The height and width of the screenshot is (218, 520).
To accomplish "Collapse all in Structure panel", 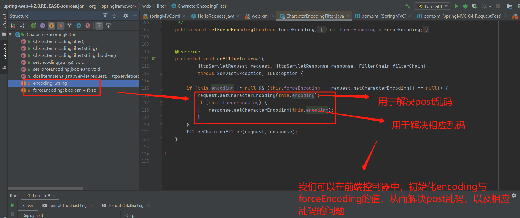I will point(114,16).
